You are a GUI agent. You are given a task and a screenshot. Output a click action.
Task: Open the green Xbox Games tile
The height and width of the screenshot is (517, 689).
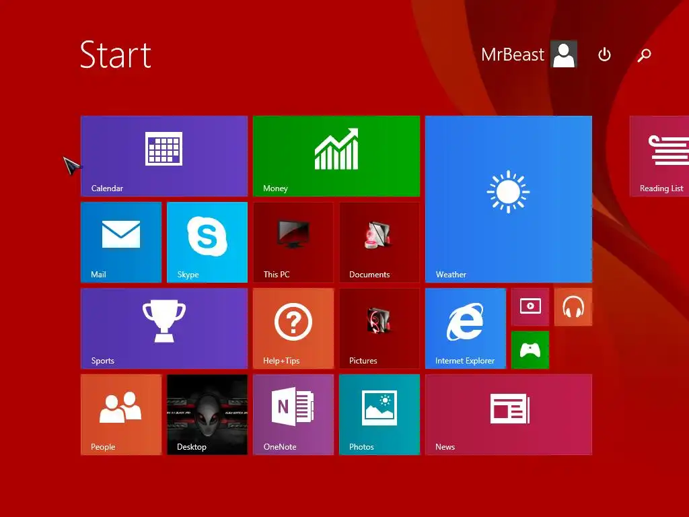point(530,350)
